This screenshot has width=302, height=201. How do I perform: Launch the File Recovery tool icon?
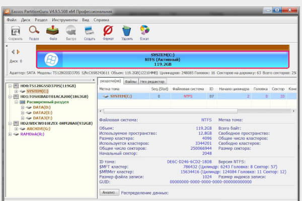pos(52,30)
